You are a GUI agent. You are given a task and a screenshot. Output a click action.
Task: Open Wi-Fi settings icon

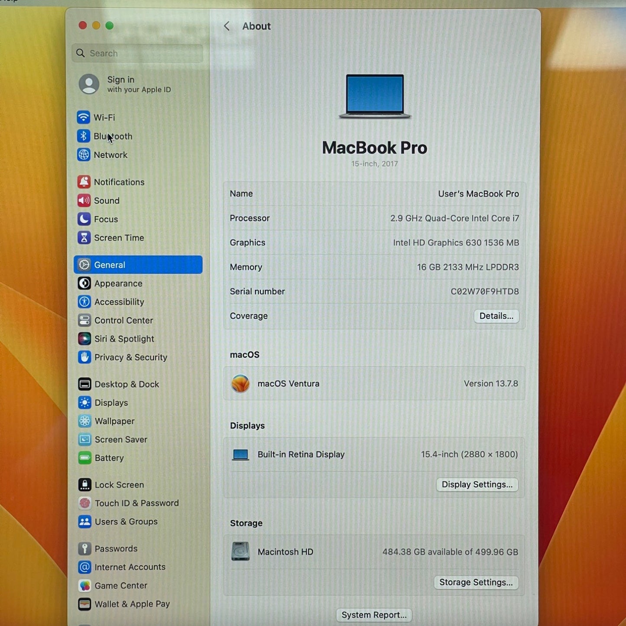pos(84,117)
